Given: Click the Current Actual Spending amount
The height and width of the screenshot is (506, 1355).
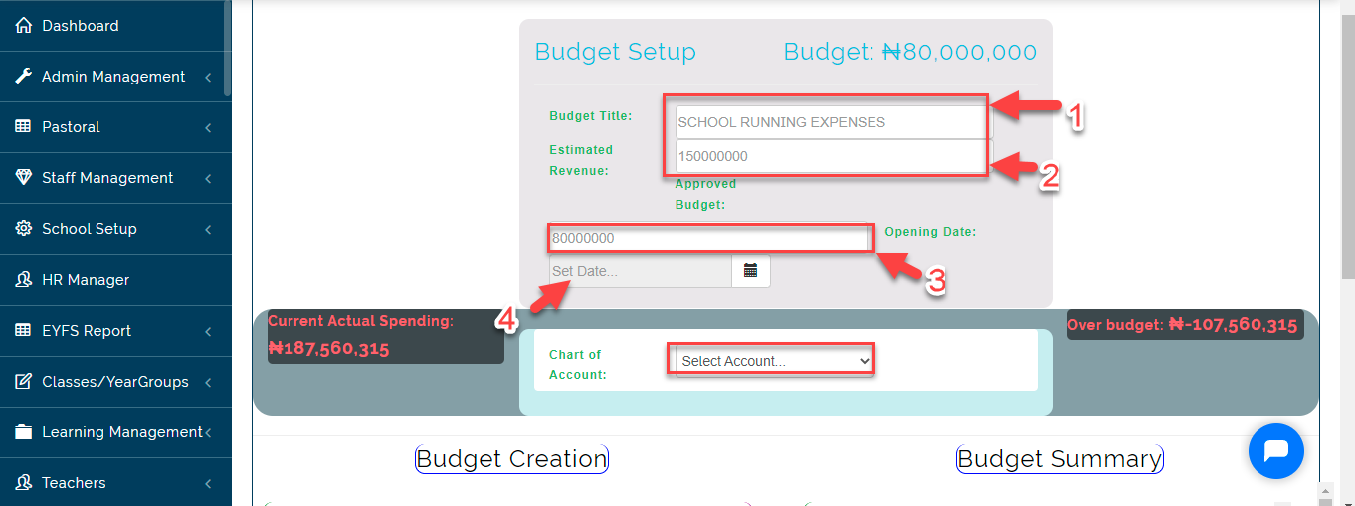Looking at the screenshot, I should (328, 349).
